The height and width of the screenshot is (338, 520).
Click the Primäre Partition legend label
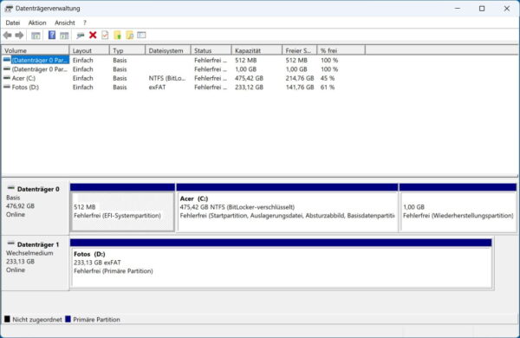96,320
